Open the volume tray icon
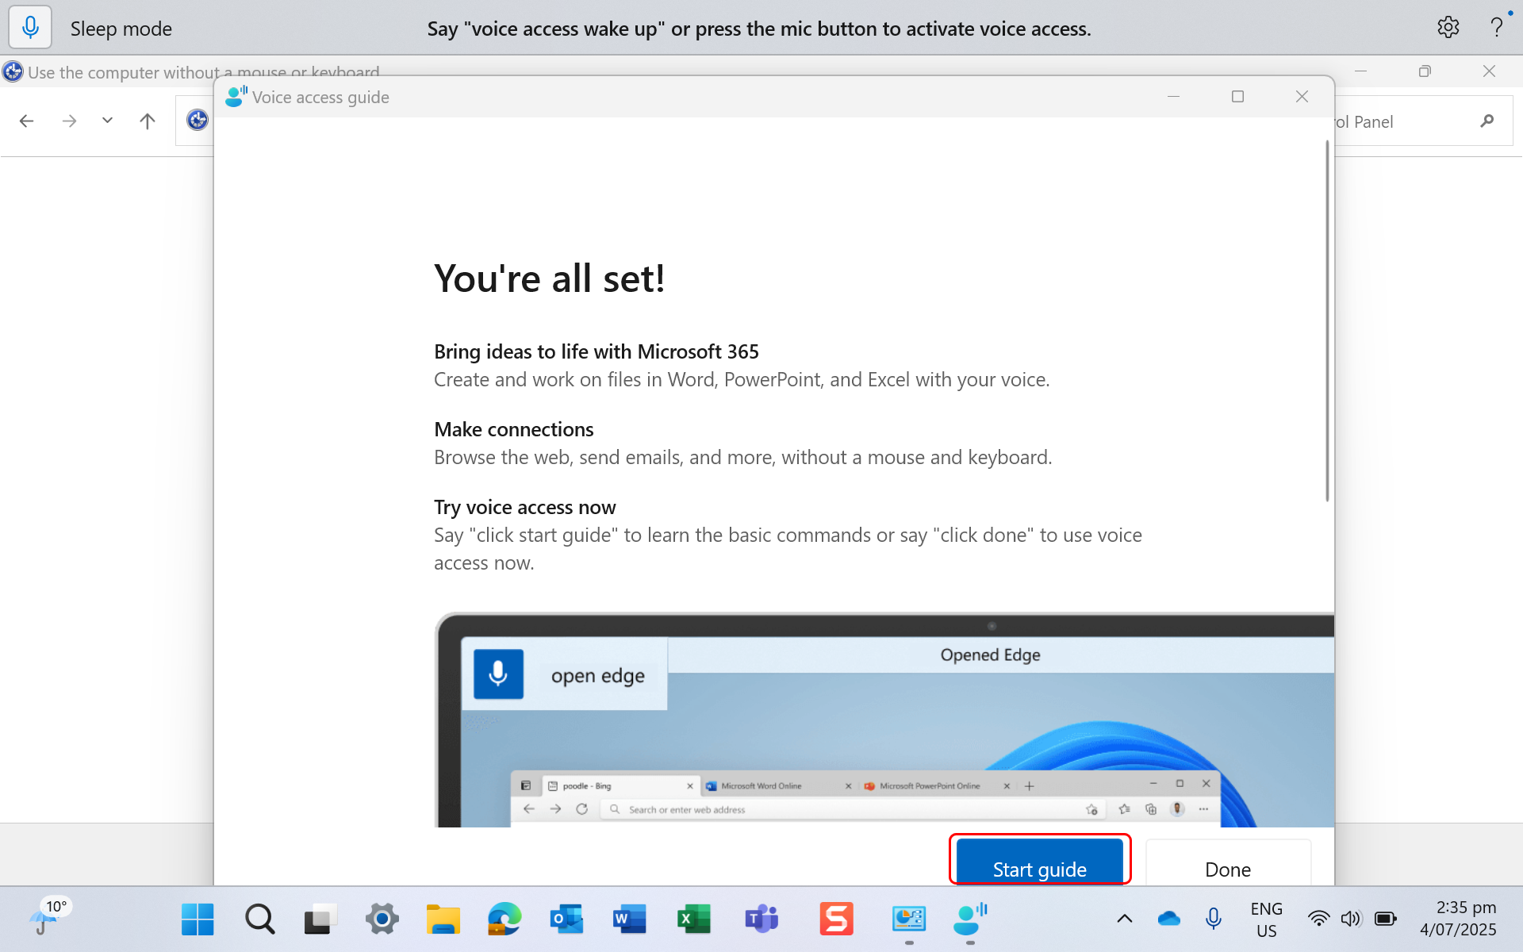 tap(1350, 919)
